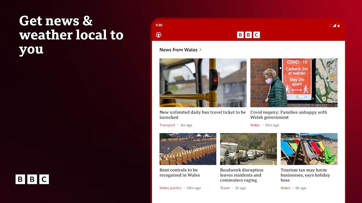Click the BBC logo on the promo panel

tap(32, 179)
